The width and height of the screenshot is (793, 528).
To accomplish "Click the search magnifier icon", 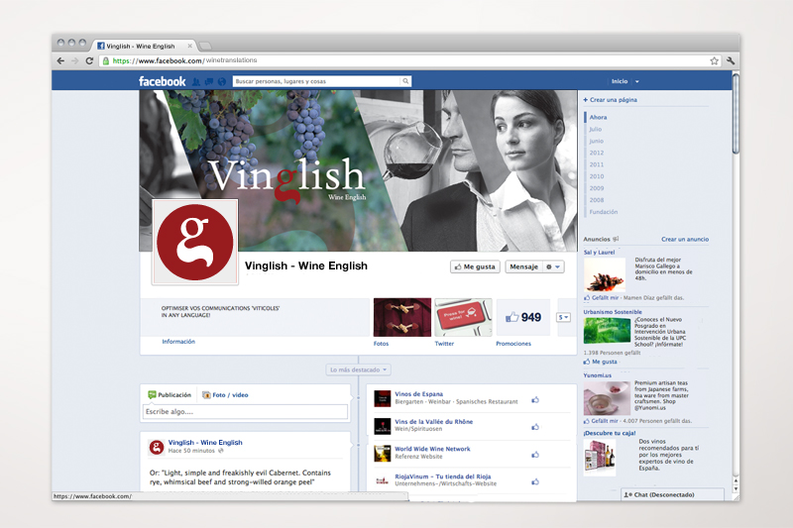I will click(405, 81).
